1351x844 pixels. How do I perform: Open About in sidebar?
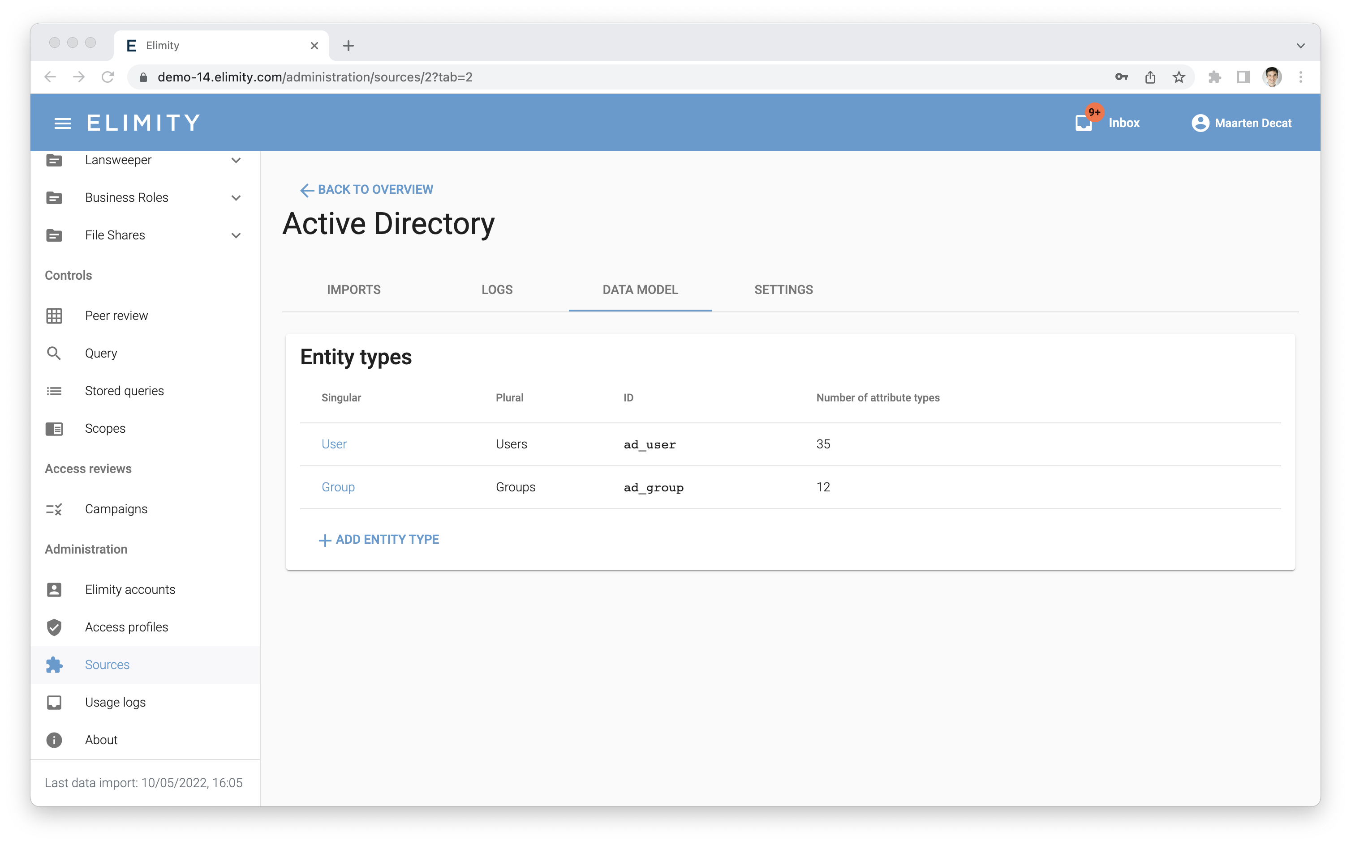click(x=145, y=740)
